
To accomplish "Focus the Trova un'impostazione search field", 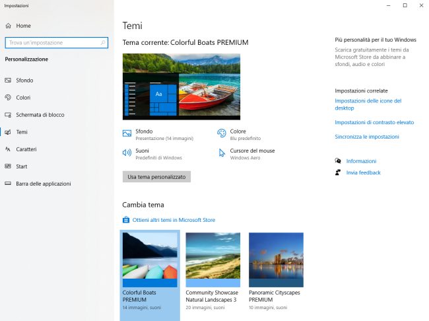I will 57,43.
